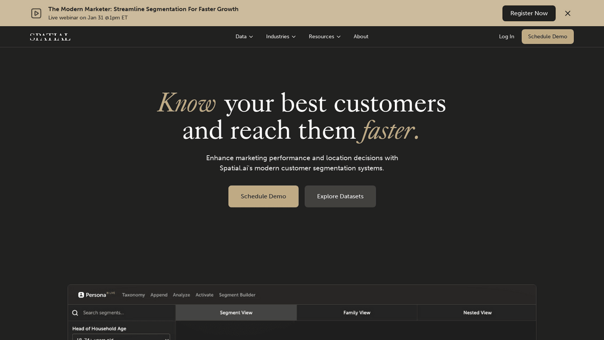Image resolution: width=604 pixels, height=340 pixels.
Task: Expand the Industries menu dropdown
Action: pyautogui.click(x=281, y=36)
